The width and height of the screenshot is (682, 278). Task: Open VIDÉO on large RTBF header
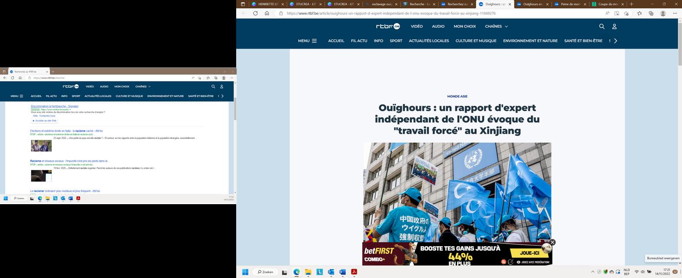tap(417, 26)
